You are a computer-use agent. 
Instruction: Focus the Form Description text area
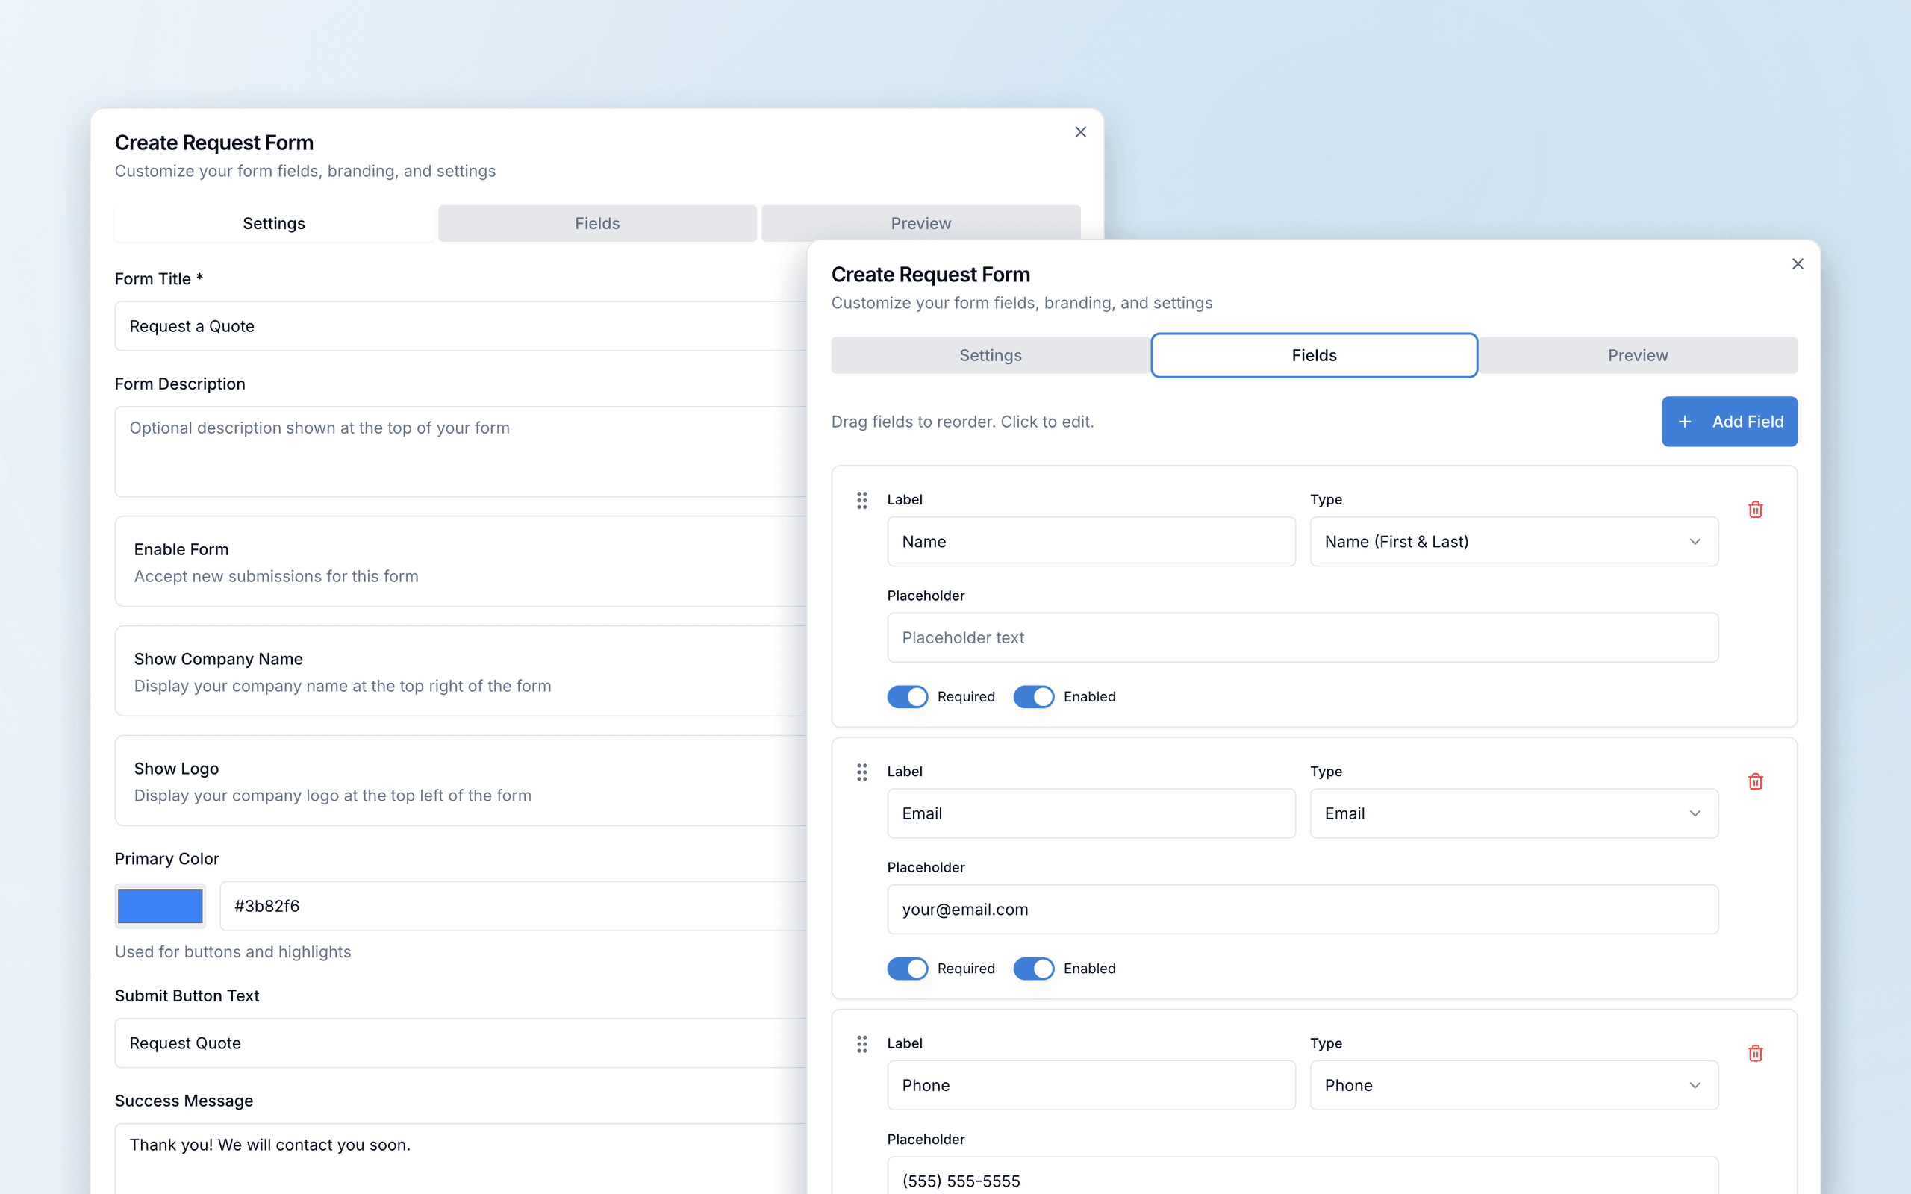(461, 451)
